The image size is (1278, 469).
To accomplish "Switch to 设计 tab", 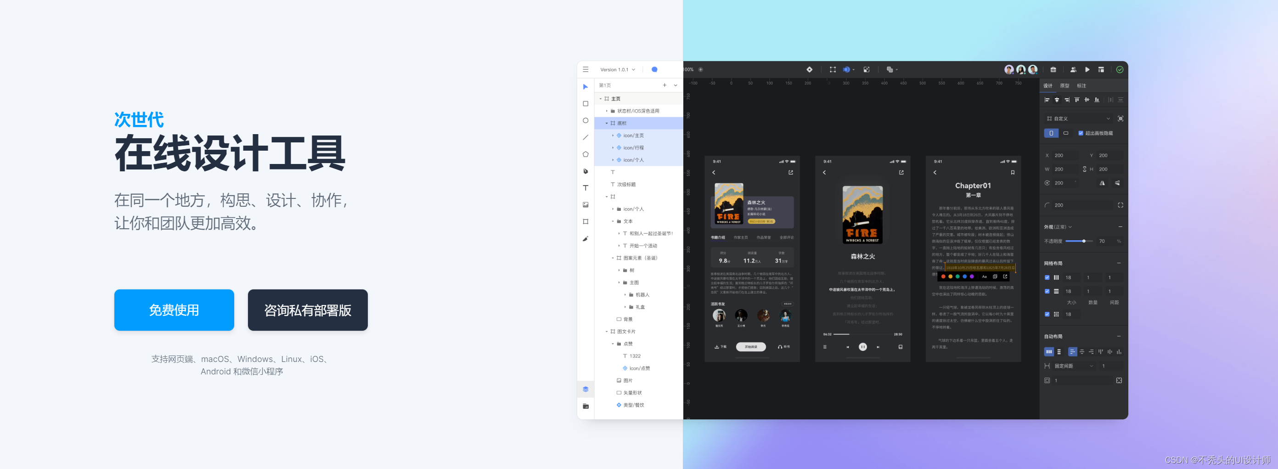I will coord(1047,86).
